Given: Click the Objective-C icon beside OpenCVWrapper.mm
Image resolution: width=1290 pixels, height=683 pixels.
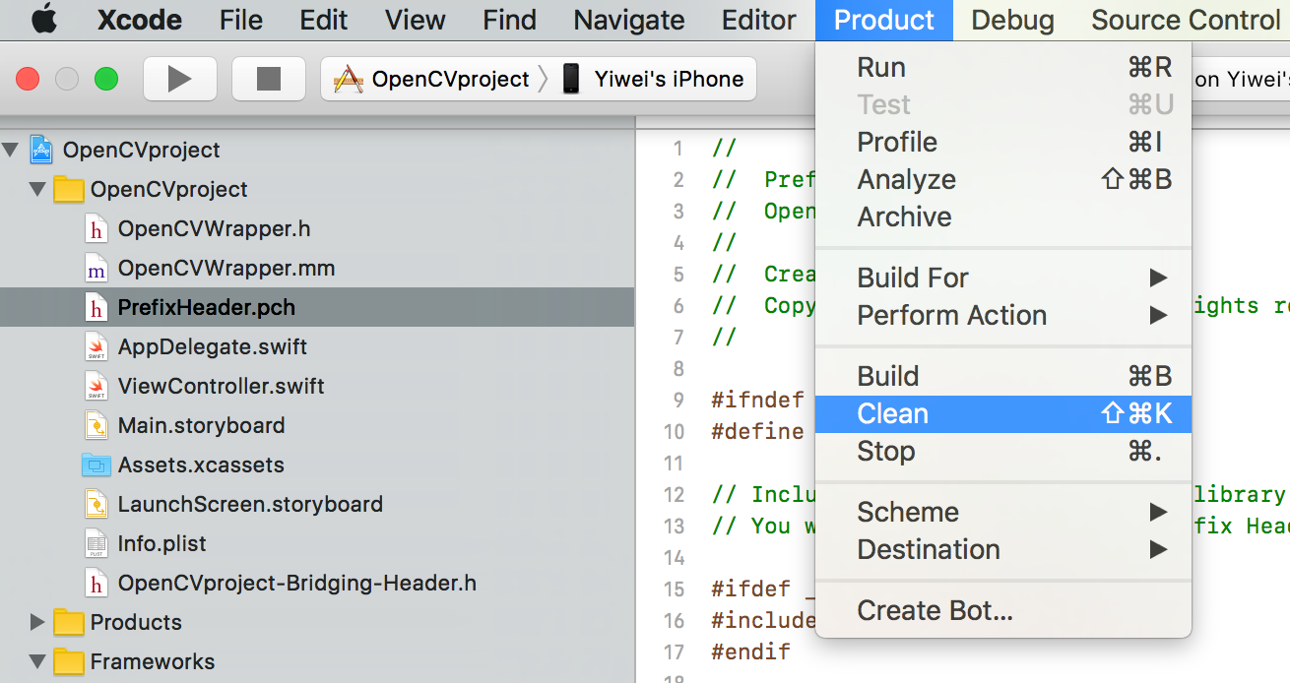Looking at the screenshot, I should [97, 268].
